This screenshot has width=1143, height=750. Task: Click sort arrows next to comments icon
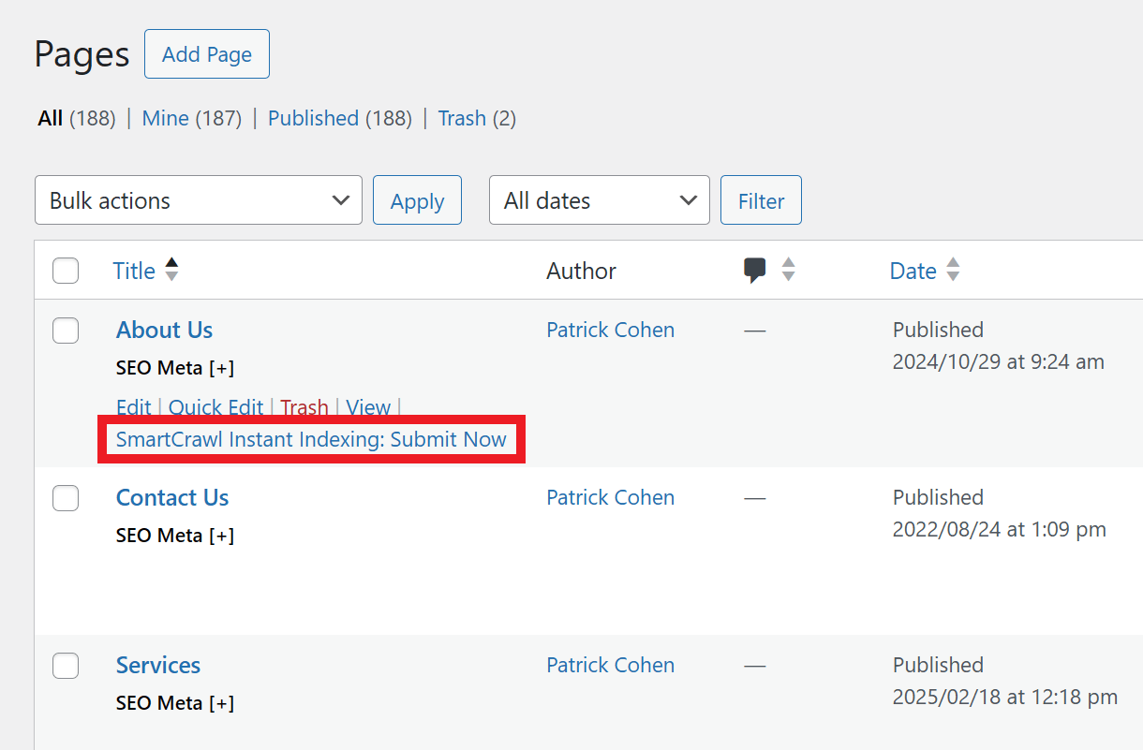point(789,271)
